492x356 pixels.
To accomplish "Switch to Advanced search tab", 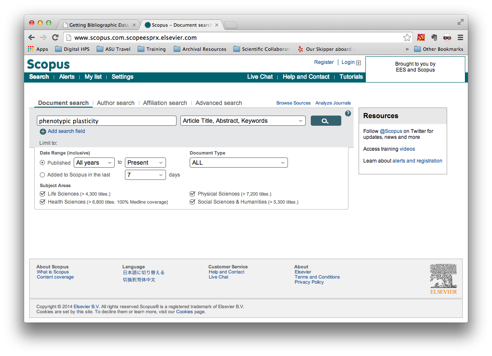I will [219, 103].
